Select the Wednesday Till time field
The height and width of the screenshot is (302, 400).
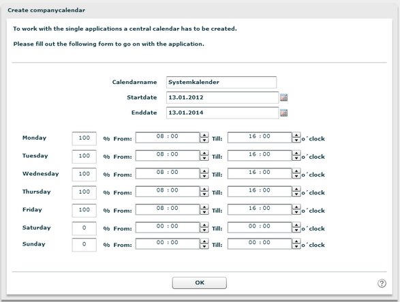pos(260,173)
